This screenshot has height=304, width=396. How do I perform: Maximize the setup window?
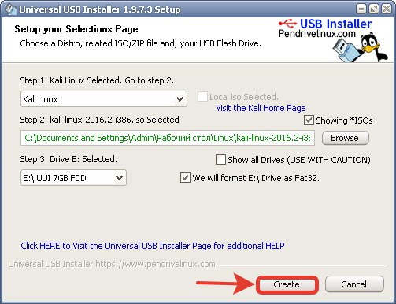coord(374,9)
